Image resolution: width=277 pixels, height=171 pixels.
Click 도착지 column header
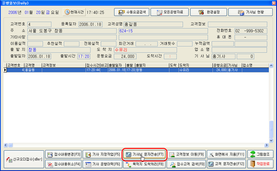coord(195,65)
